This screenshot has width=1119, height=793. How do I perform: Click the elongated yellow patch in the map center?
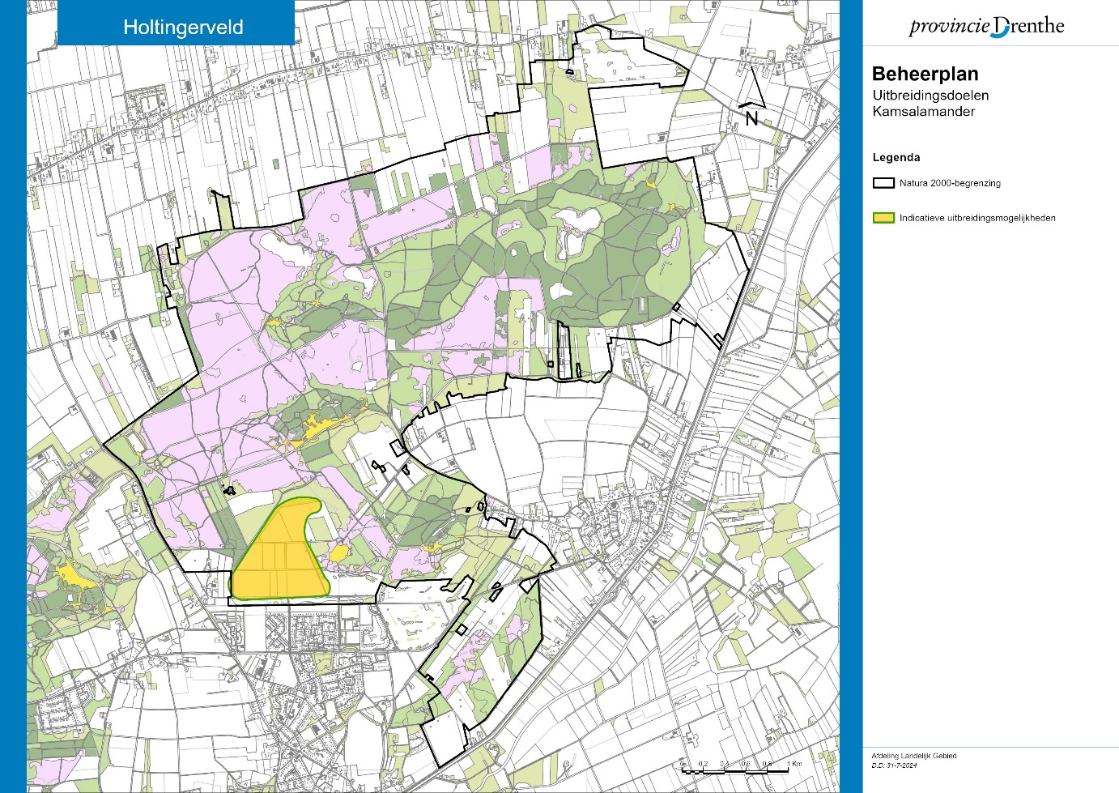(x=320, y=425)
